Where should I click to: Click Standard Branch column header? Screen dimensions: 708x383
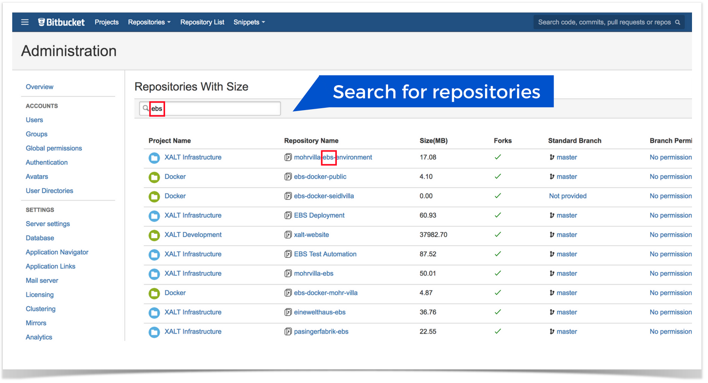click(x=575, y=140)
